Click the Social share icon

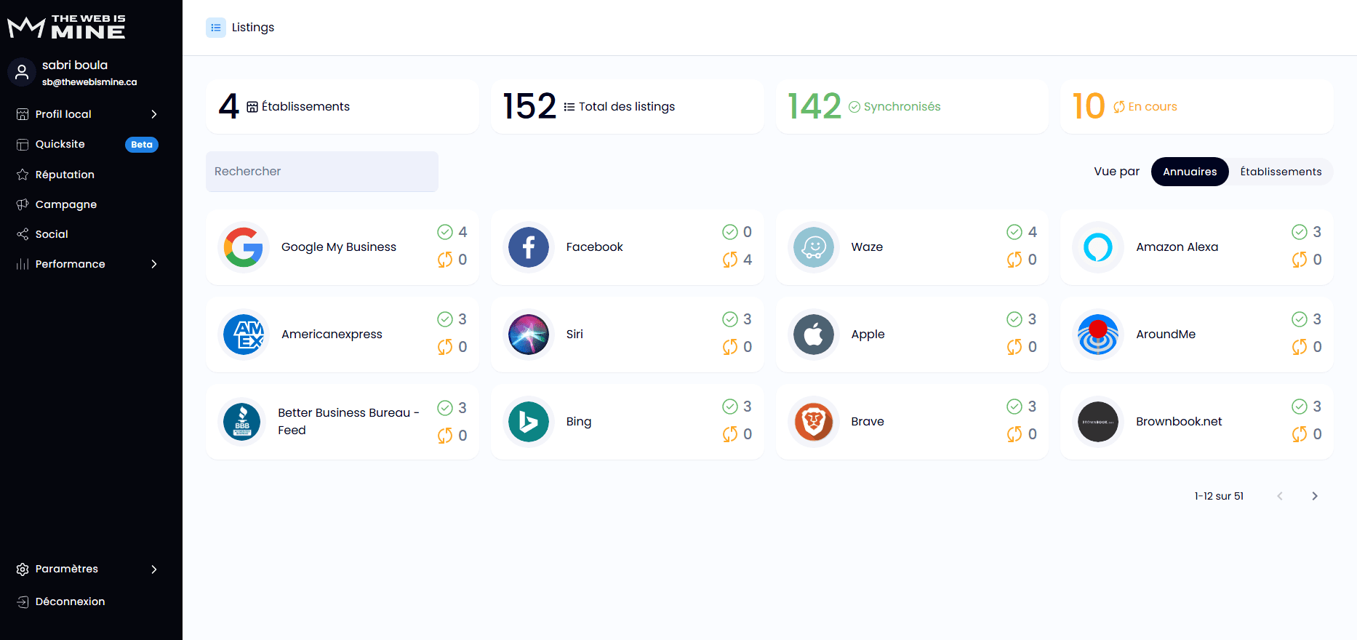point(23,234)
